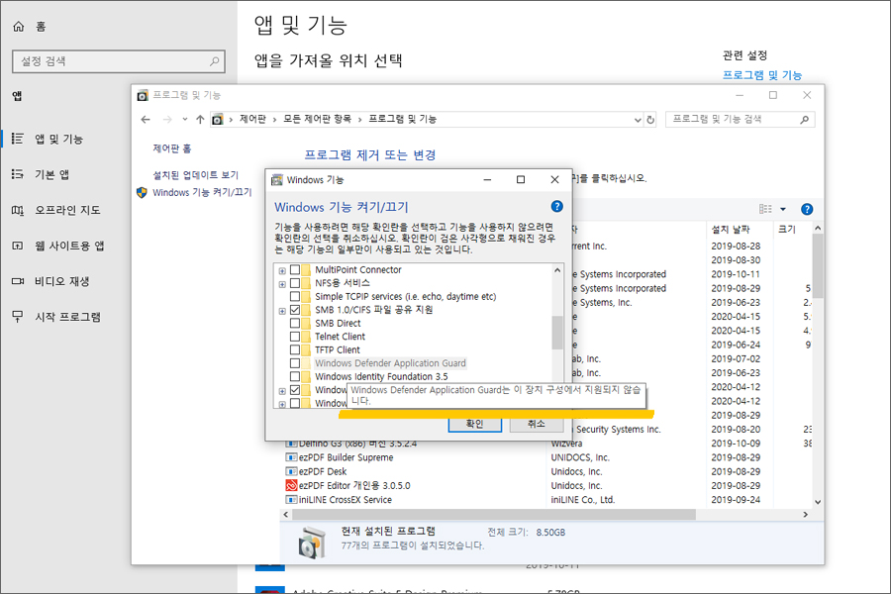The image size is (891, 594).
Task: Click installed programs disc icon in details pane
Action: pos(312,542)
